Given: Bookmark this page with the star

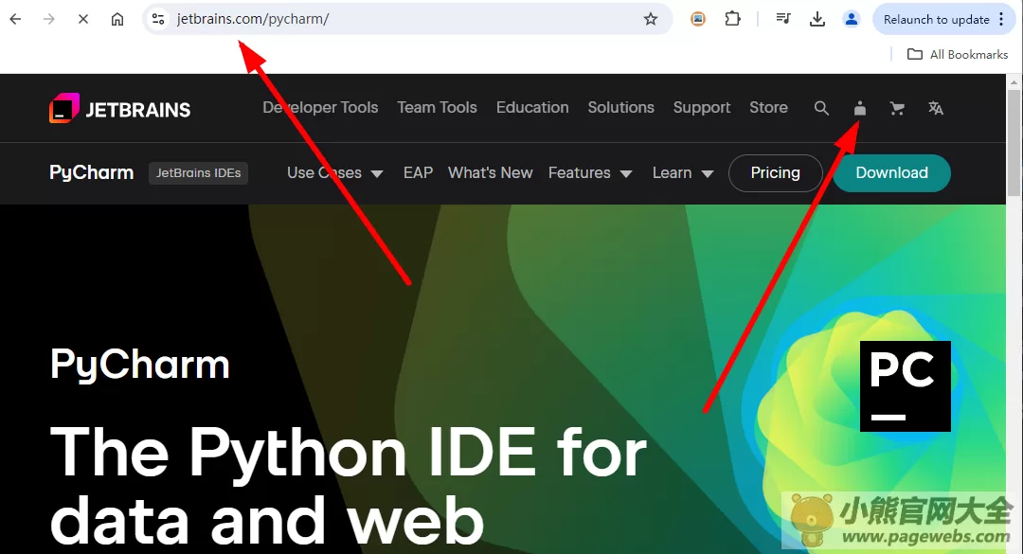Looking at the screenshot, I should (x=651, y=19).
